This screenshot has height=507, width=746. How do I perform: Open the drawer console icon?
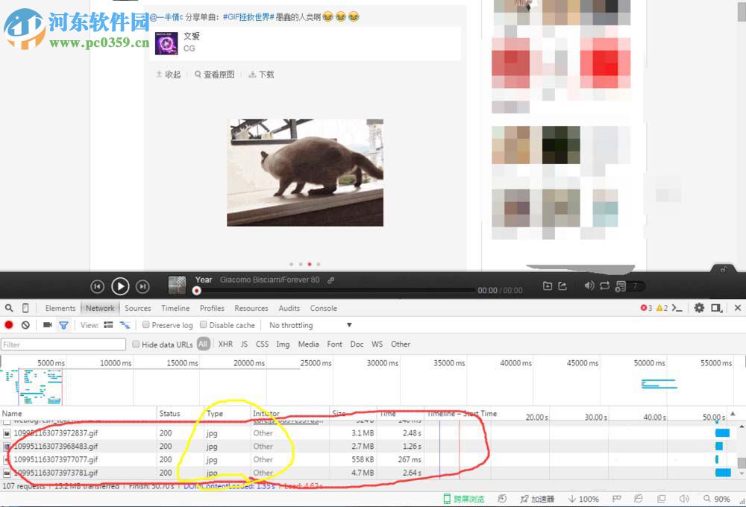(677, 307)
